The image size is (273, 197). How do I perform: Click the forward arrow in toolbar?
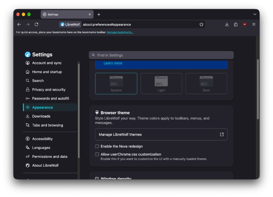click(28, 25)
